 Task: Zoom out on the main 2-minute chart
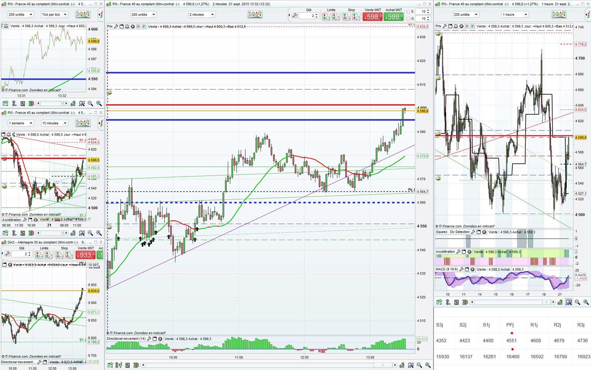pos(419,365)
